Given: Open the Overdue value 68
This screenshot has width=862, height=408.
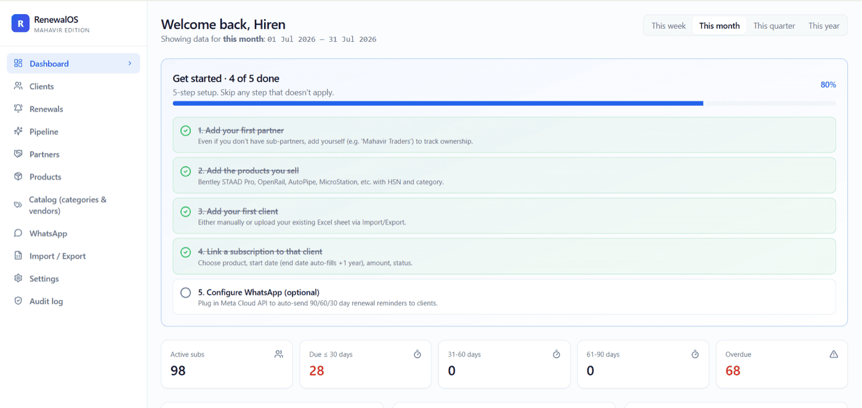Looking at the screenshot, I should tap(733, 370).
